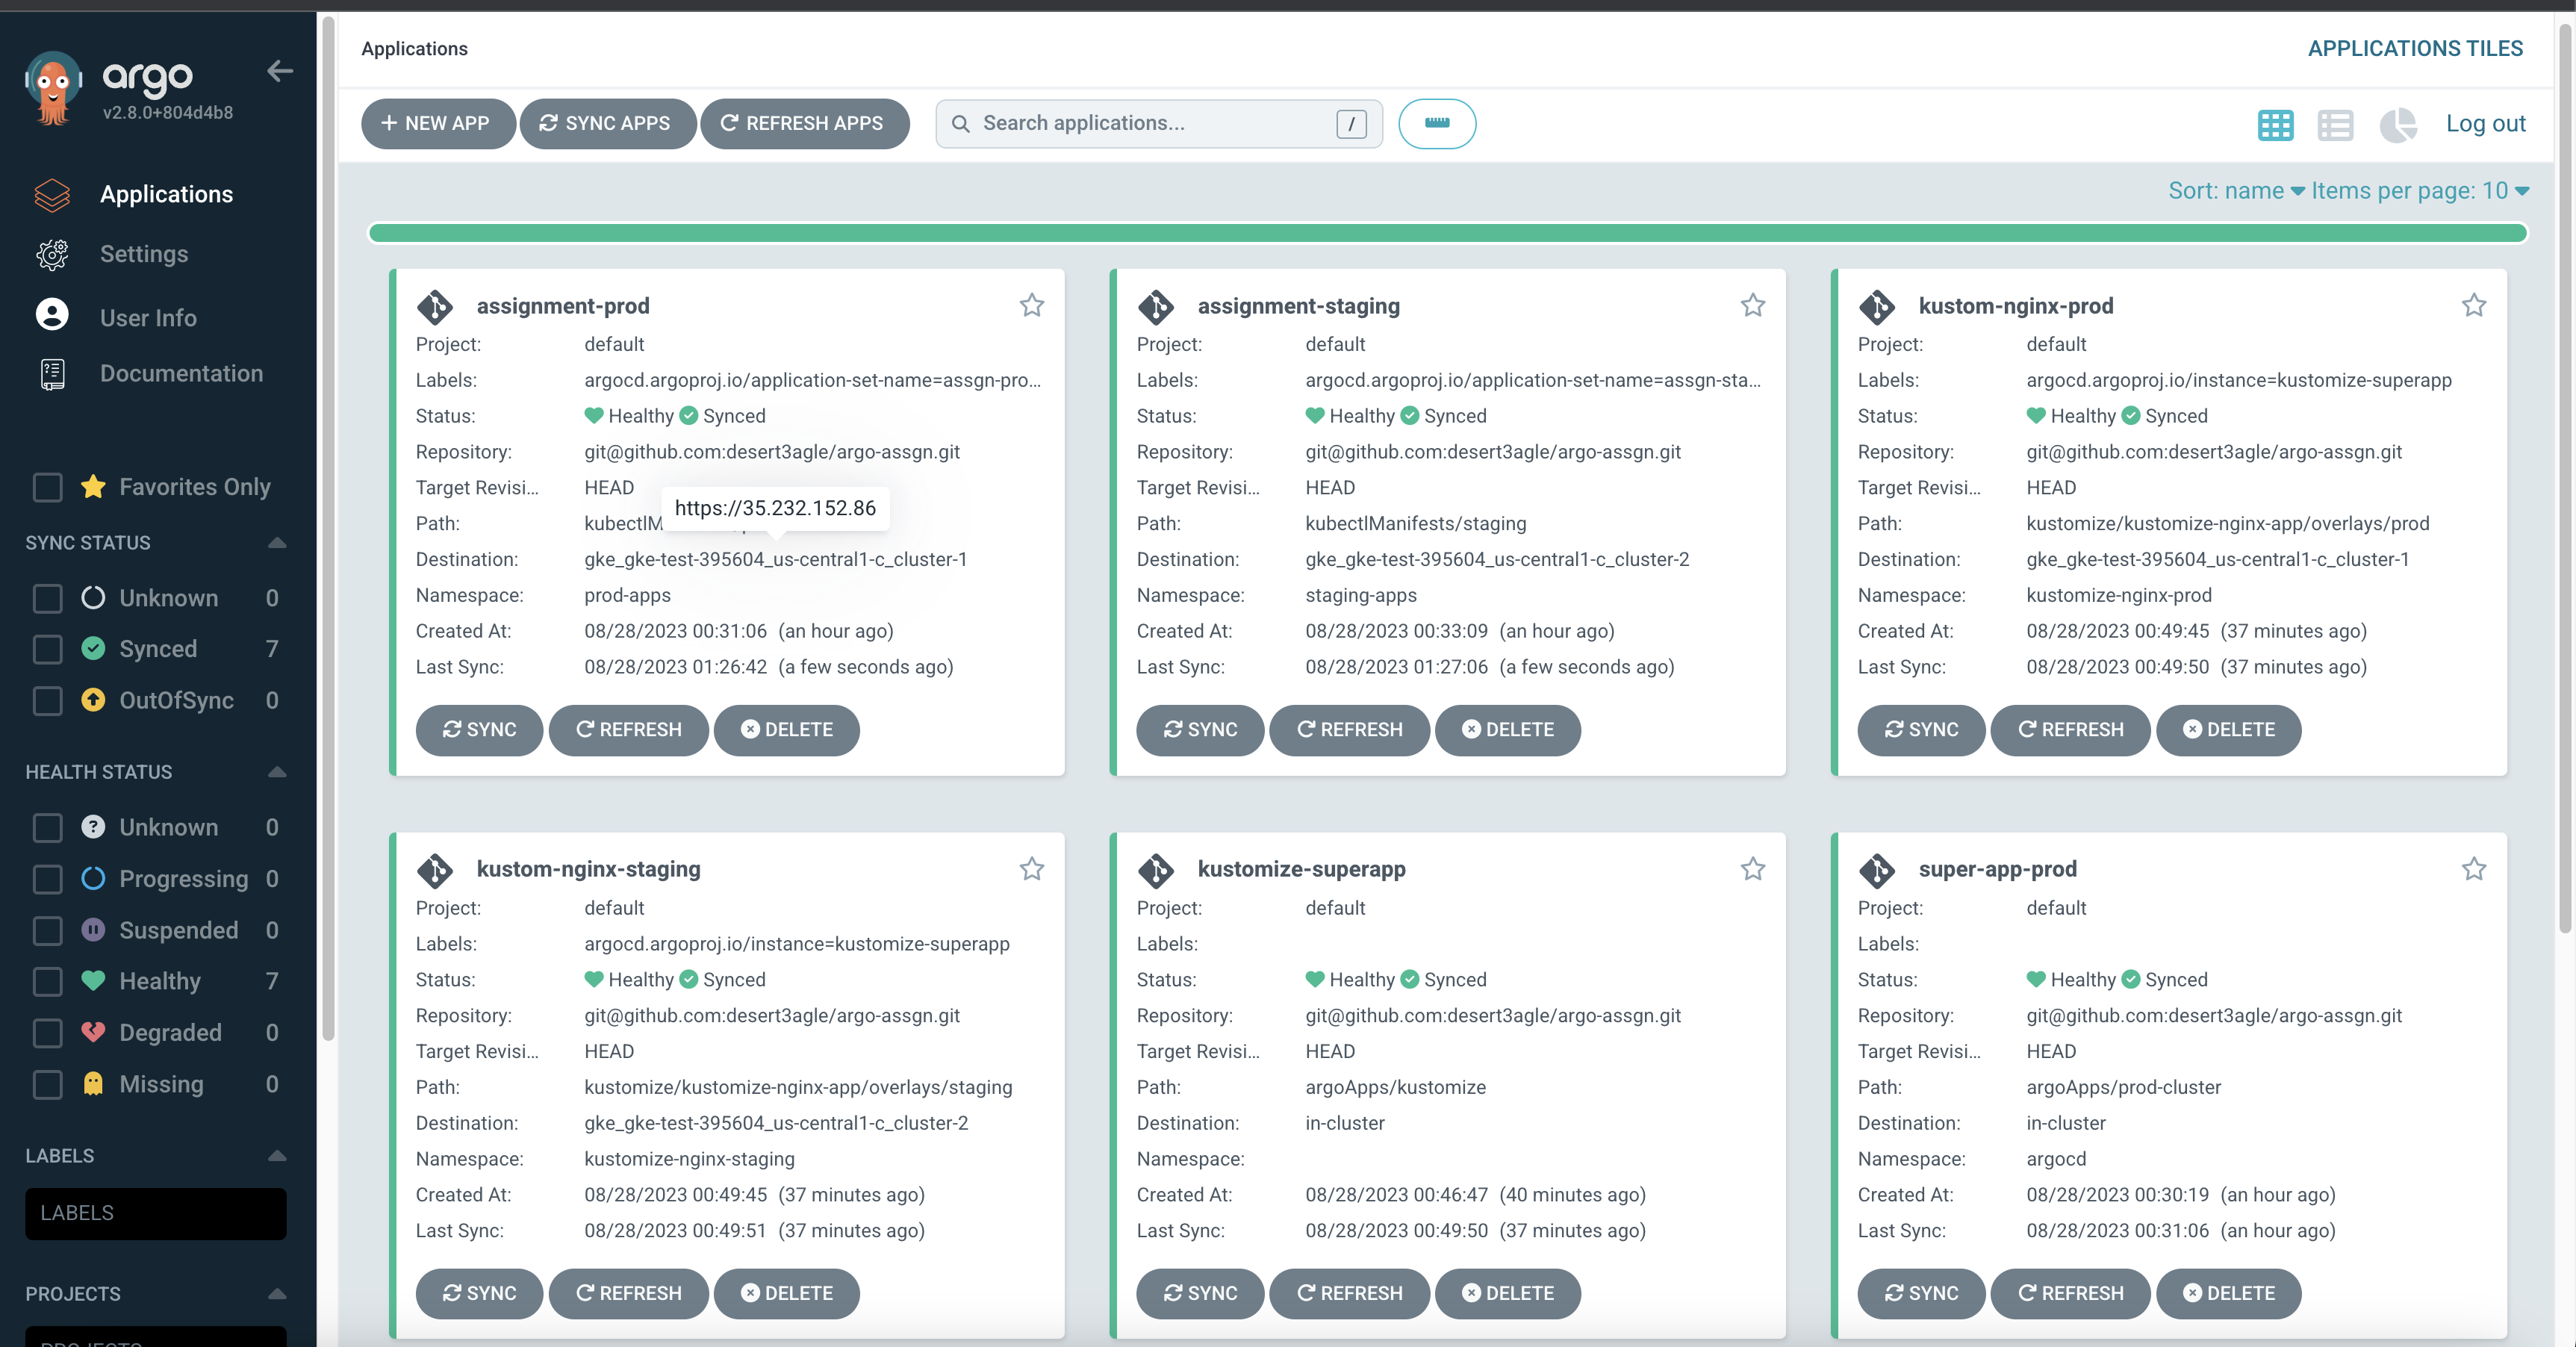Collapse the SYNC STATUS filter section
This screenshot has width=2576, height=1347.
click(x=277, y=543)
